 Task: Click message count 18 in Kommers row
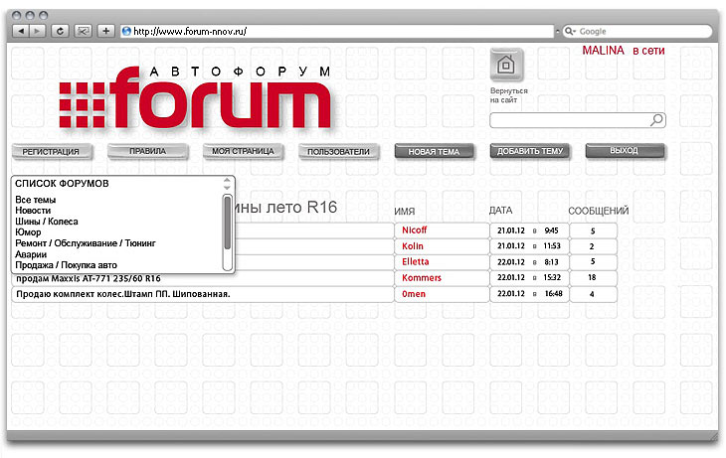click(x=592, y=277)
